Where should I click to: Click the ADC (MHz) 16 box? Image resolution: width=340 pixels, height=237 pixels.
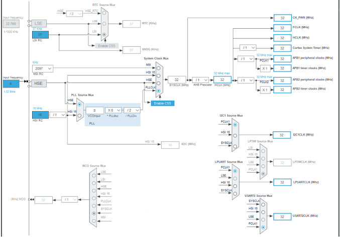(x=170, y=145)
